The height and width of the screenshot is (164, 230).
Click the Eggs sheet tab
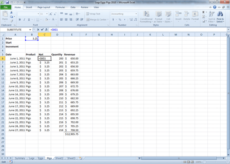[x=41, y=158]
